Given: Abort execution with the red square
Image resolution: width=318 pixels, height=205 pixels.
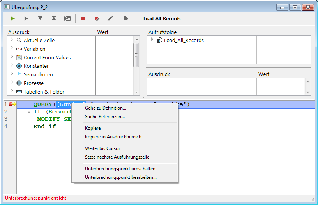Looking at the screenshot, I should pos(83,18).
